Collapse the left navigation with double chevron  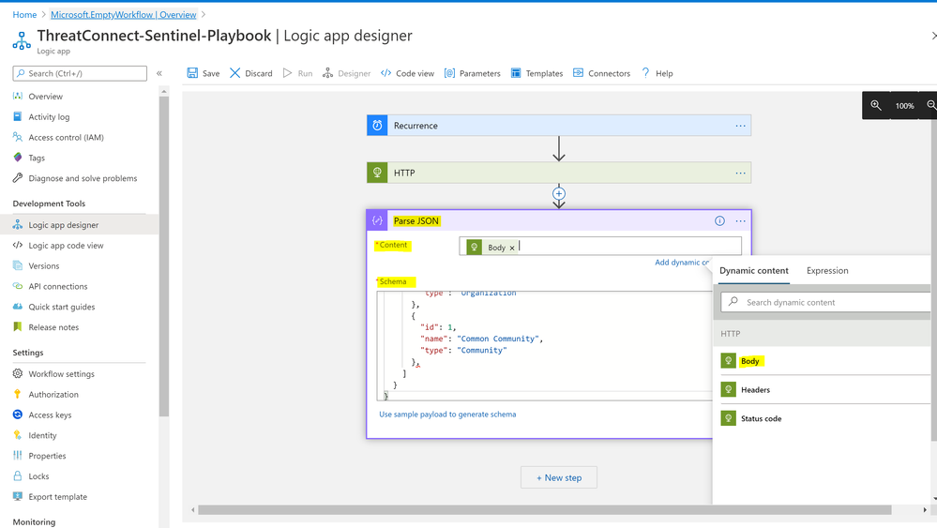point(159,73)
